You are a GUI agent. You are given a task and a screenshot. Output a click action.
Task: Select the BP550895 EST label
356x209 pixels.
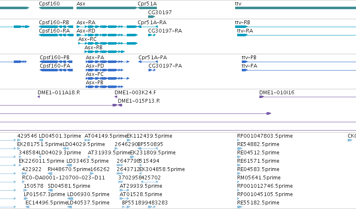(x=150, y=144)
